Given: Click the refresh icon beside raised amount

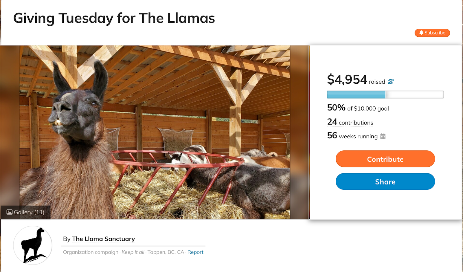Looking at the screenshot, I should click(x=391, y=82).
